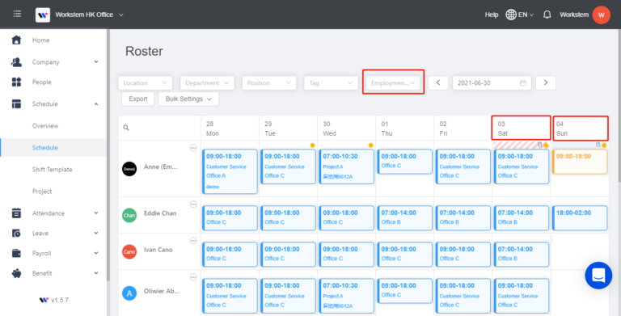Click the hamburger menu icon
The image size is (621, 316).
tap(17, 15)
